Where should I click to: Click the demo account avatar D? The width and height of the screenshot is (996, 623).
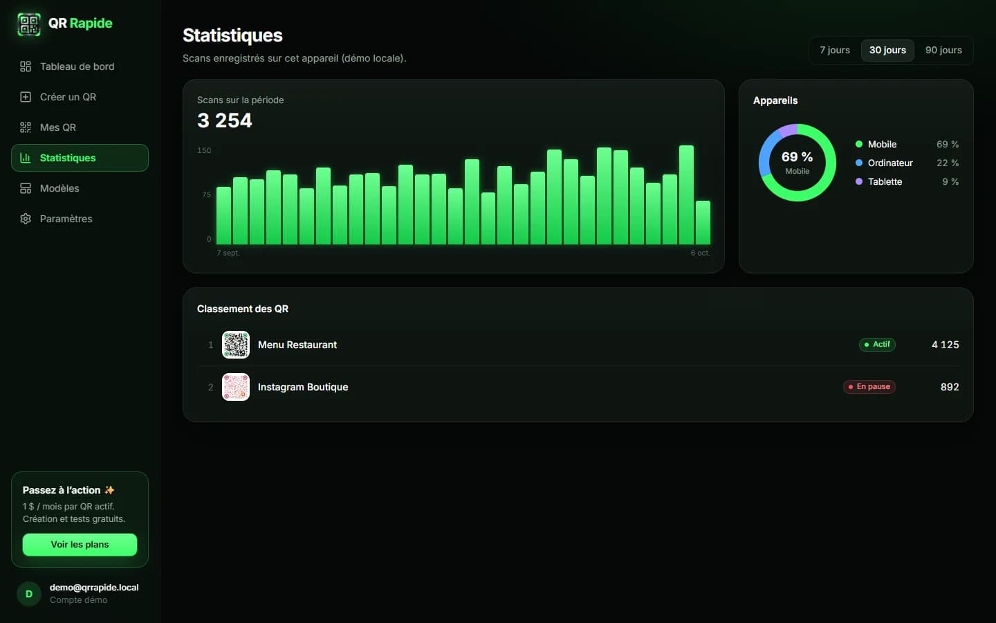29,594
